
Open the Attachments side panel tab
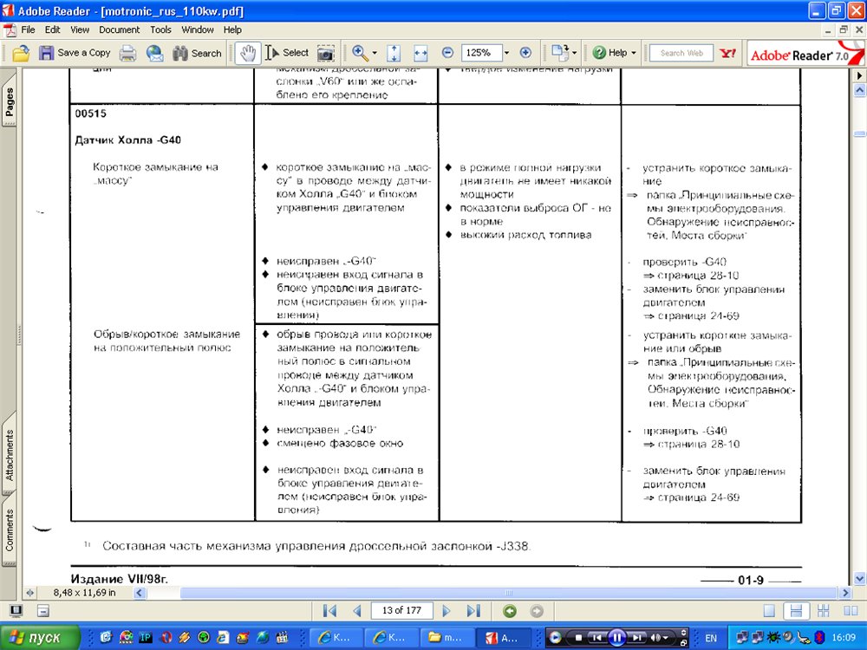(x=9, y=453)
